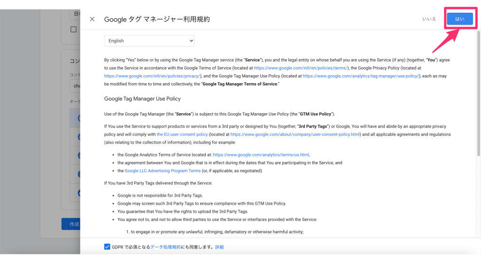Viewport: 481px width, 261px height.
Task: Open the データ処理規約 link
Action: pos(165,247)
